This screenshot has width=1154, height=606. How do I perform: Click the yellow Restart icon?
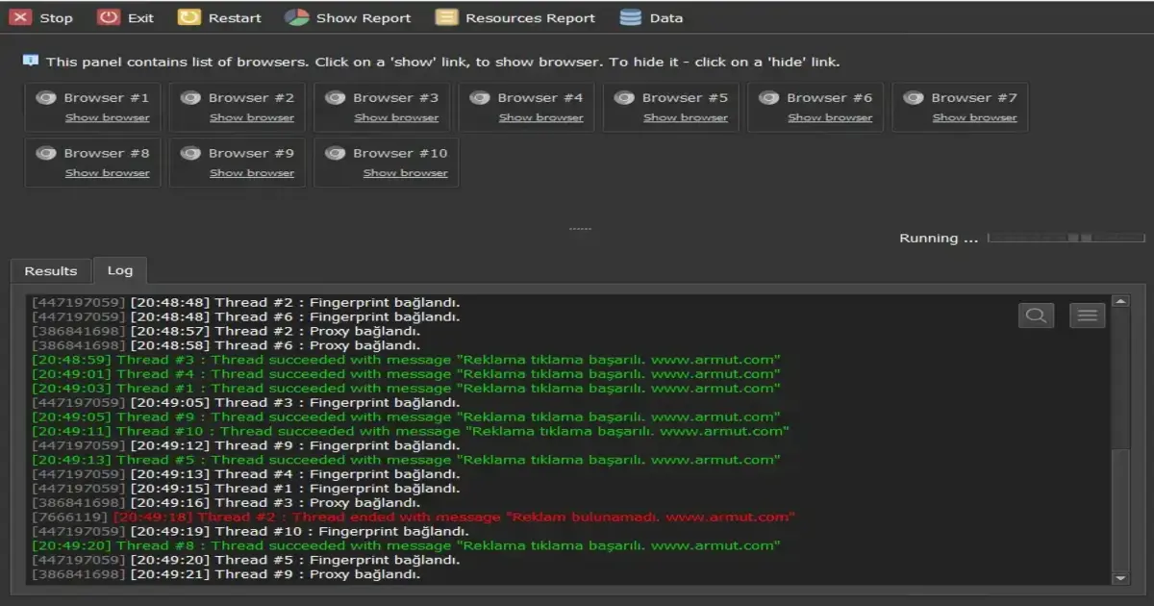pos(189,17)
